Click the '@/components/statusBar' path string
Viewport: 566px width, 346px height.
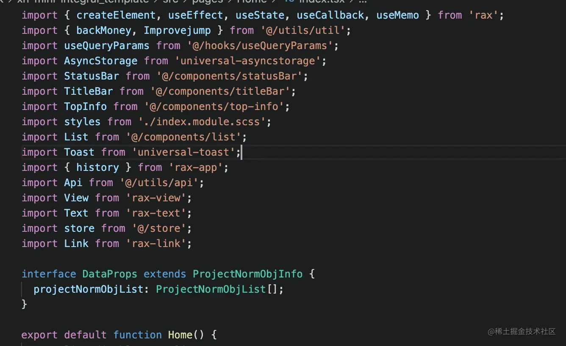pos(229,76)
